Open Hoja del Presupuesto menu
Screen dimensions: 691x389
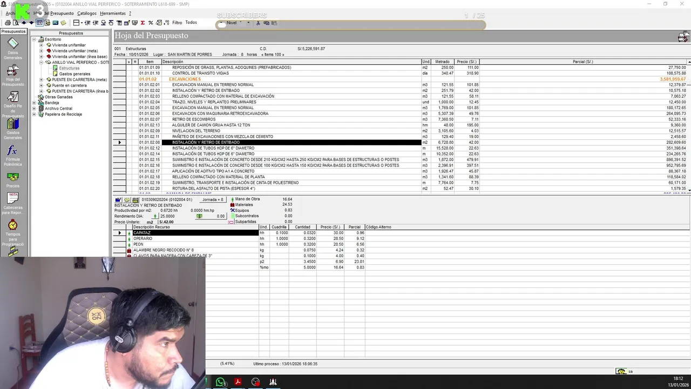[x=53, y=13]
